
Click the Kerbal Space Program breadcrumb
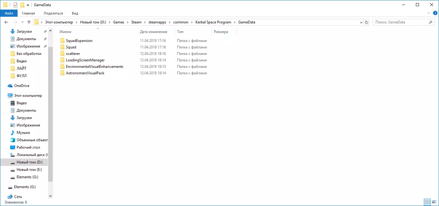213,22
